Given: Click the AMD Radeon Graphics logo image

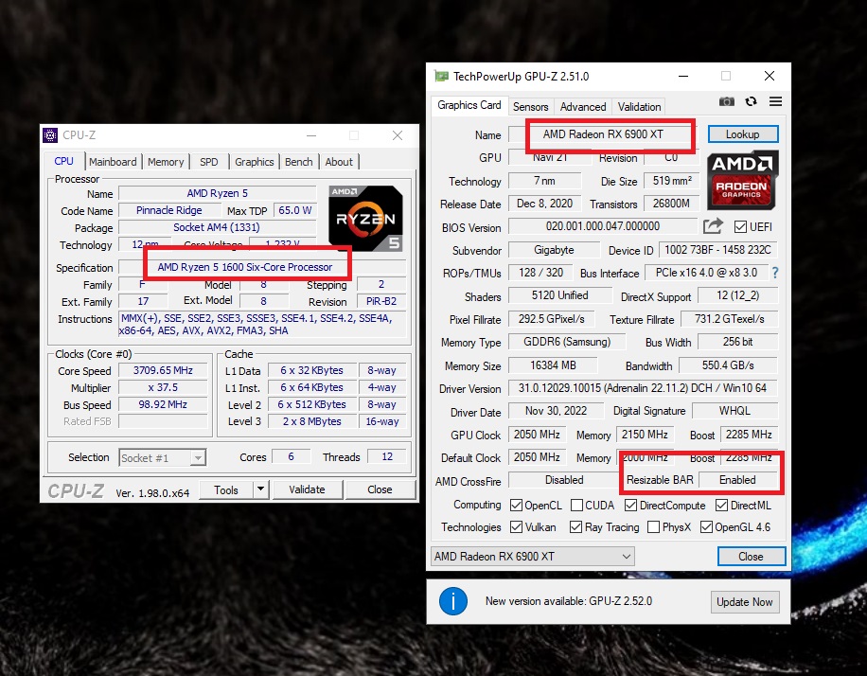Looking at the screenshot, I should point(744,180).
